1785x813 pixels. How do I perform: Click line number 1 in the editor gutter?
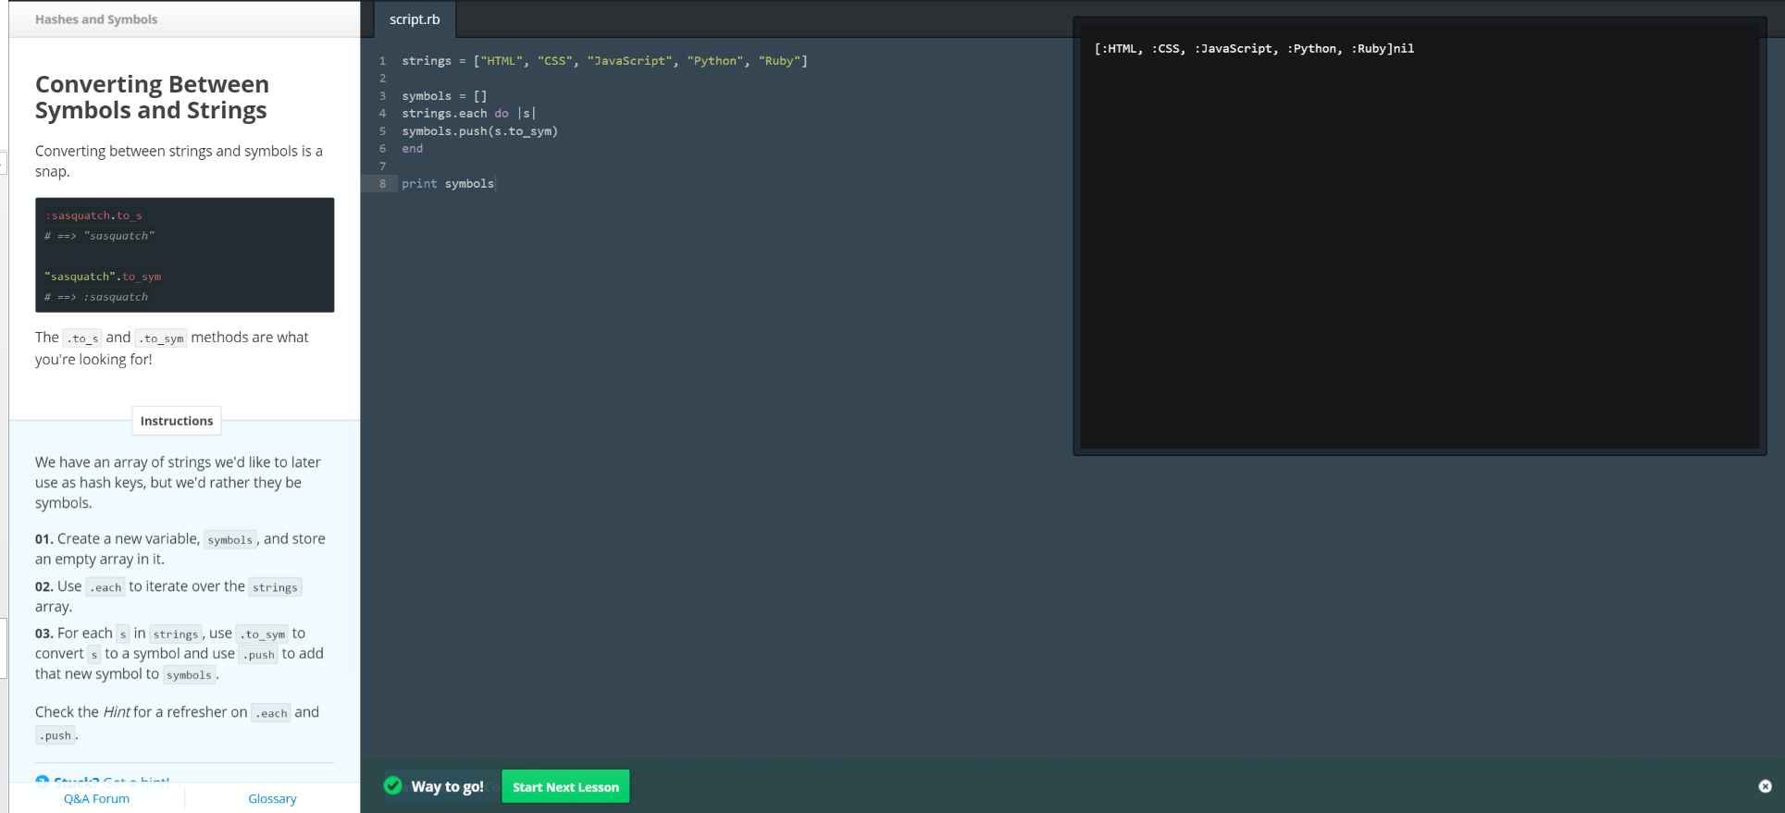point(382,61)
